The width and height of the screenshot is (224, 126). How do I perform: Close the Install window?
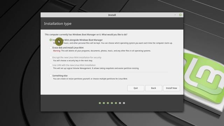[x=180, y=15]
